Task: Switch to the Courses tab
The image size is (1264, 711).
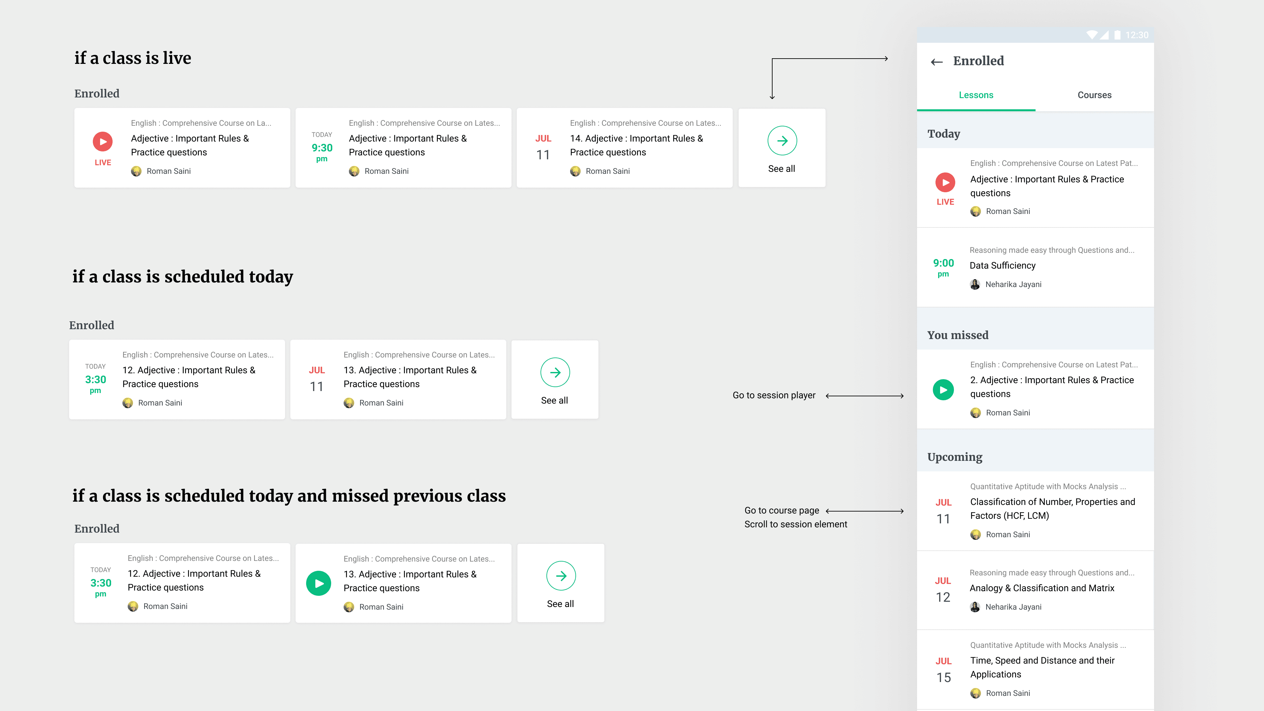Action: tap(1094, 95)
